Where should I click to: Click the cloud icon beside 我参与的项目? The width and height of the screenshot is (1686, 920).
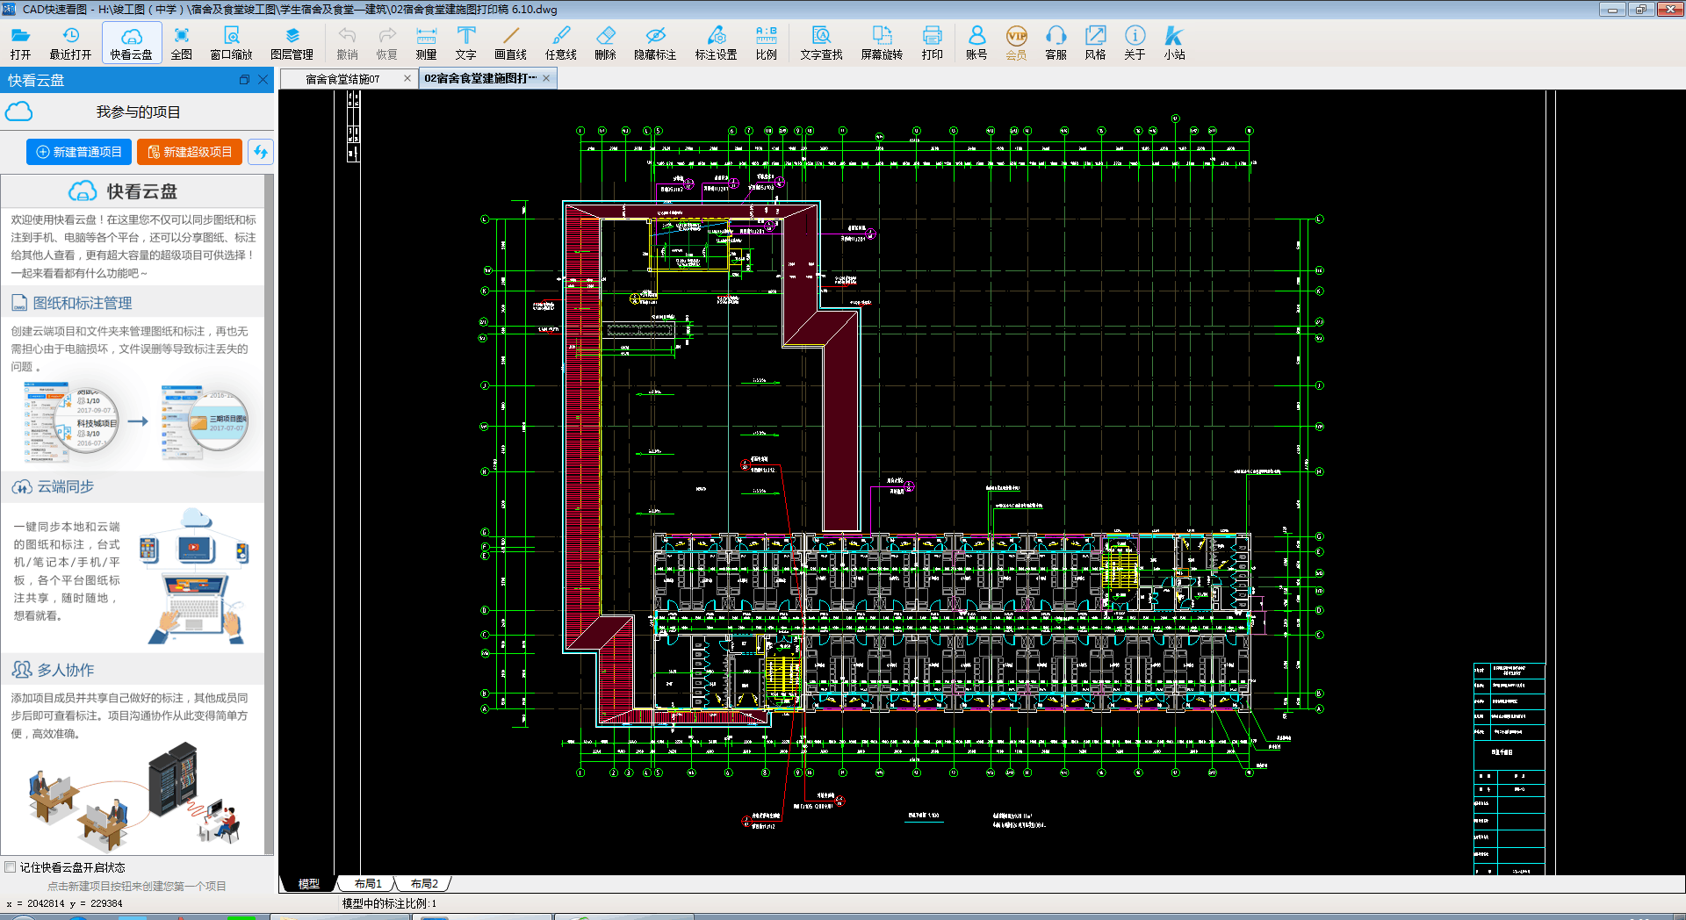point(18,111)
